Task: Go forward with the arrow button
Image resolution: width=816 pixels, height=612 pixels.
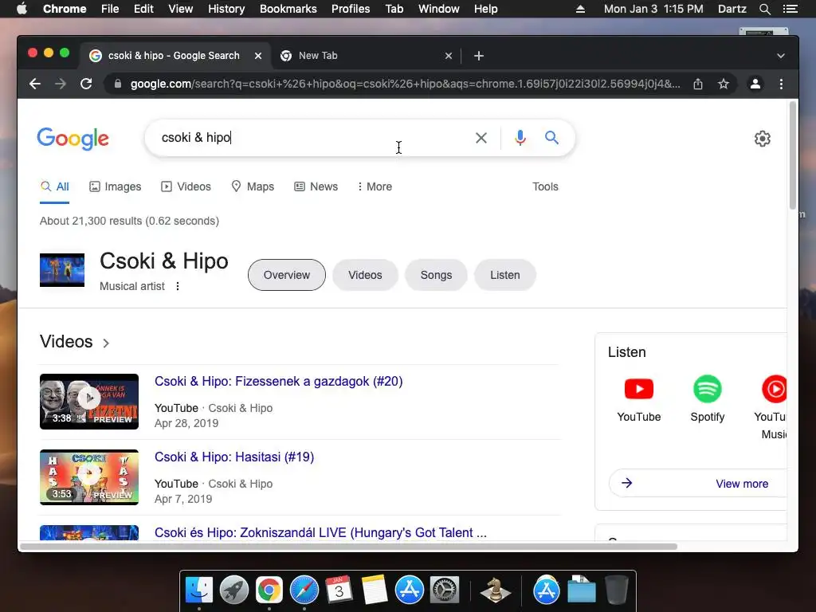Action: pos(61,84)
